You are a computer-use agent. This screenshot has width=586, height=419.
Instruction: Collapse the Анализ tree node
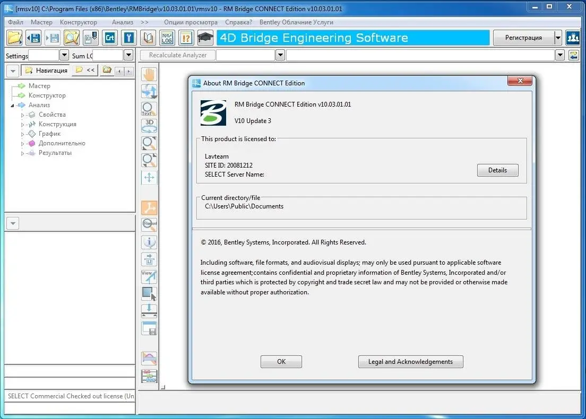click(12, 106)
